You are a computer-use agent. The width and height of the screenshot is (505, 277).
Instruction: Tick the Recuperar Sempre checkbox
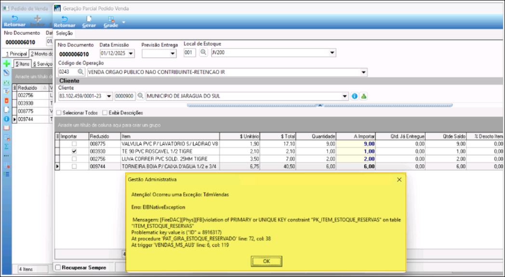(58, 267)
